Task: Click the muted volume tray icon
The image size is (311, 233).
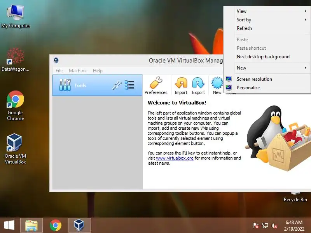Action: (x=274, y=226)
